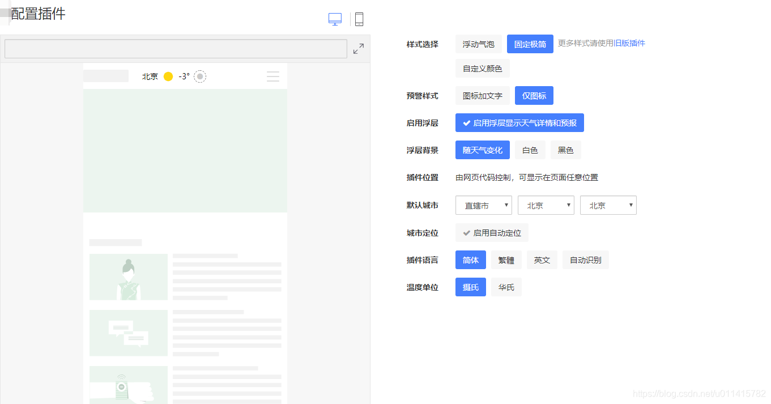Screen dimensions: 771x404
Task: Click the dashed circle alert icon in preview
Action: coord(200,76)
